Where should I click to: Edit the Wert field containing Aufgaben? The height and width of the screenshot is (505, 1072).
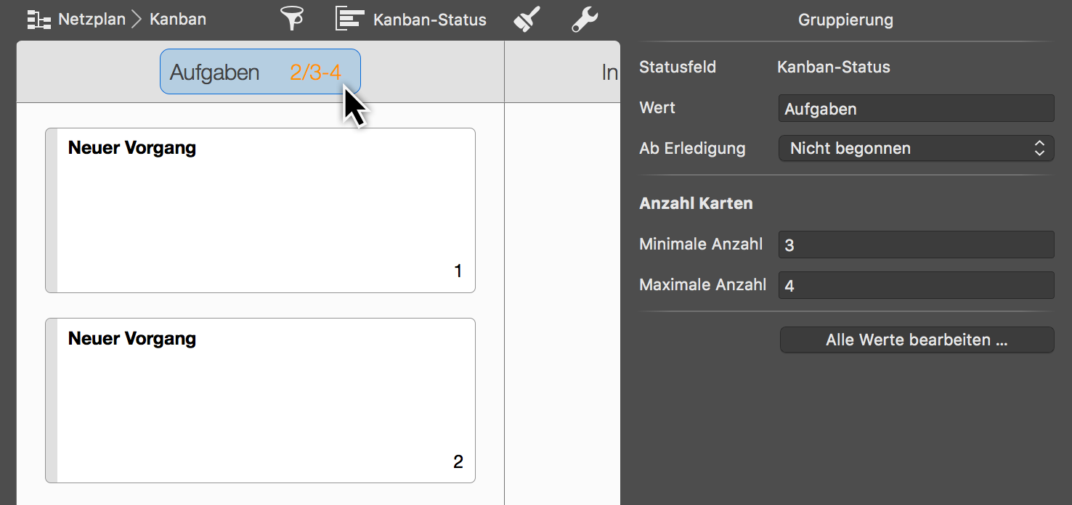[x=916, y=107]
